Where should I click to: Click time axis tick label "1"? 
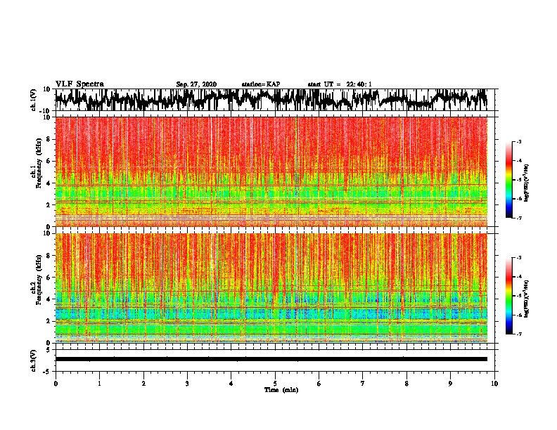[x=99, y=384]
